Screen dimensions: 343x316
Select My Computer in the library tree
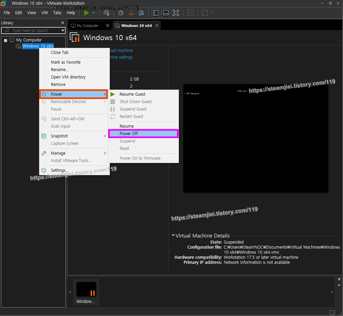pyautogui.click(x=29, y=40)
